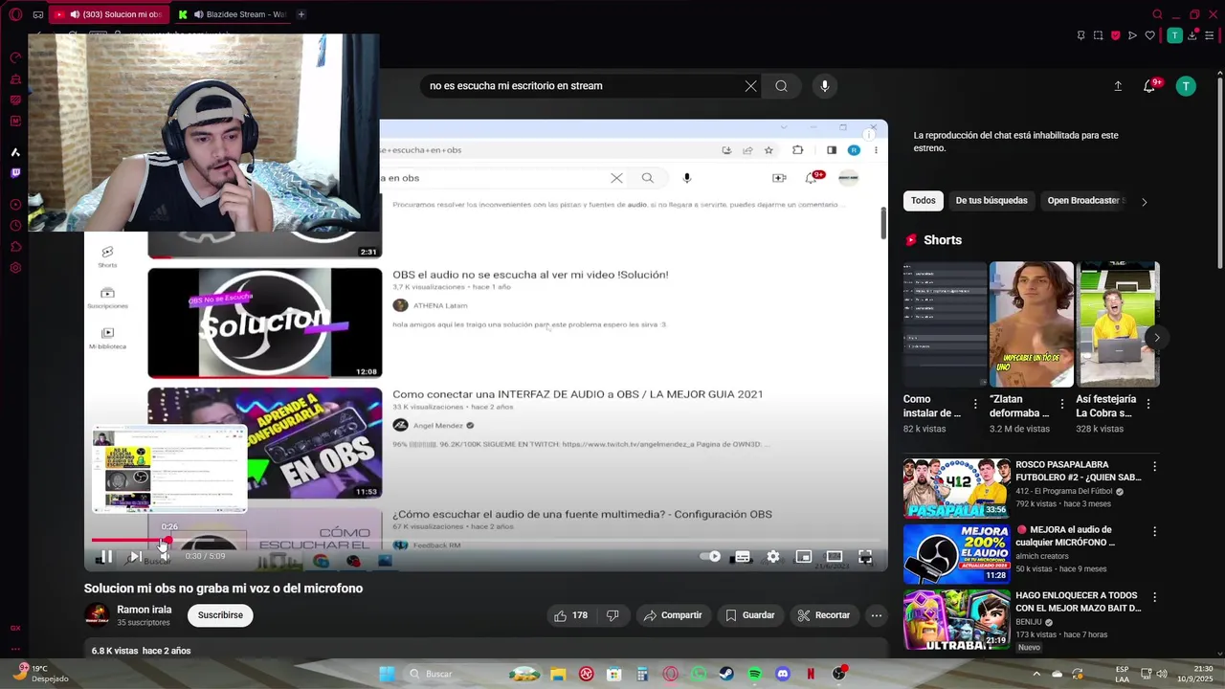Open Opera sidebar settings gear
This screenshot has width=1225, height=689.
pos(15,268)
